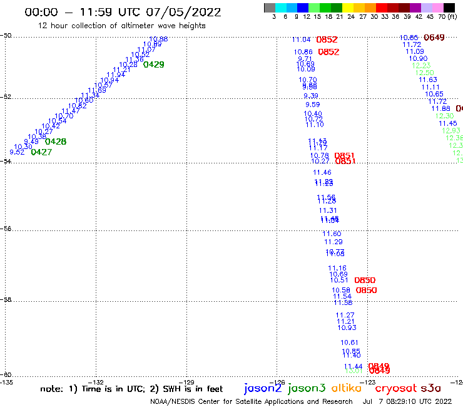
Task: Click the footer "NOAA/NESDIS Center for Satellite Applications and Research"
Action: tap(252, 401)
